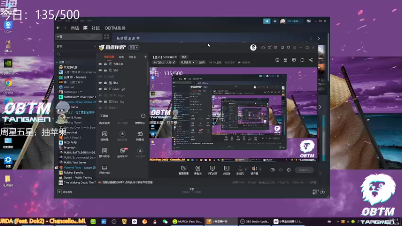Click the Steam window vertical scrollbar
402x226 pixels.
coord(328,56)
